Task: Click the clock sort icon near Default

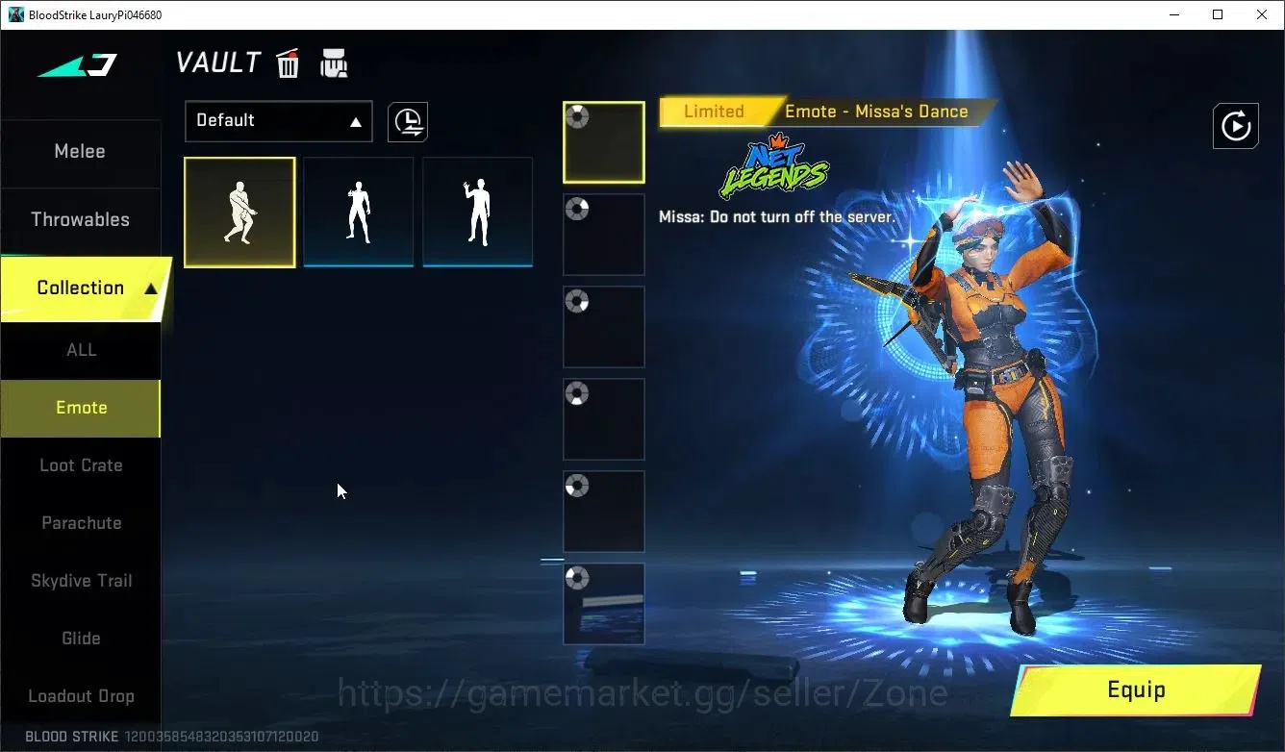Action: 408,122
